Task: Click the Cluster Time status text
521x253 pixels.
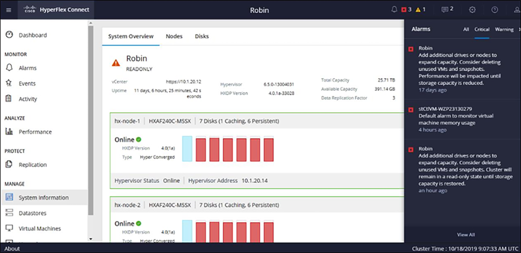Action: click(x=465, y=249)
